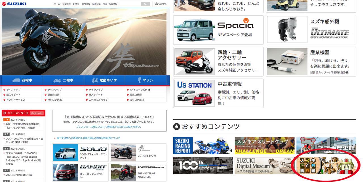Open 購入サポート under 四輪車
The width and height of the screenshot is (363, 182).
pos(13,95)
